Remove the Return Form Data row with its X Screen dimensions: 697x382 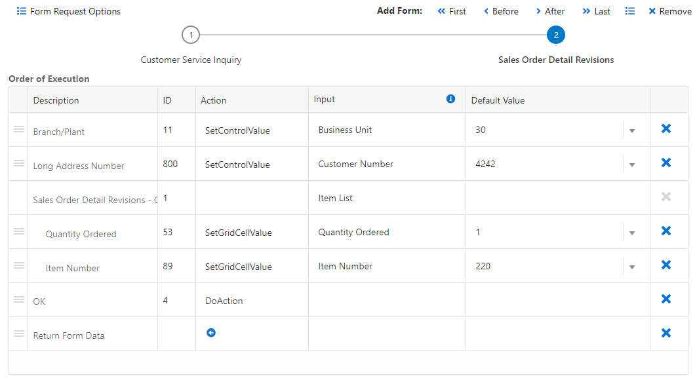click(666, 333)
